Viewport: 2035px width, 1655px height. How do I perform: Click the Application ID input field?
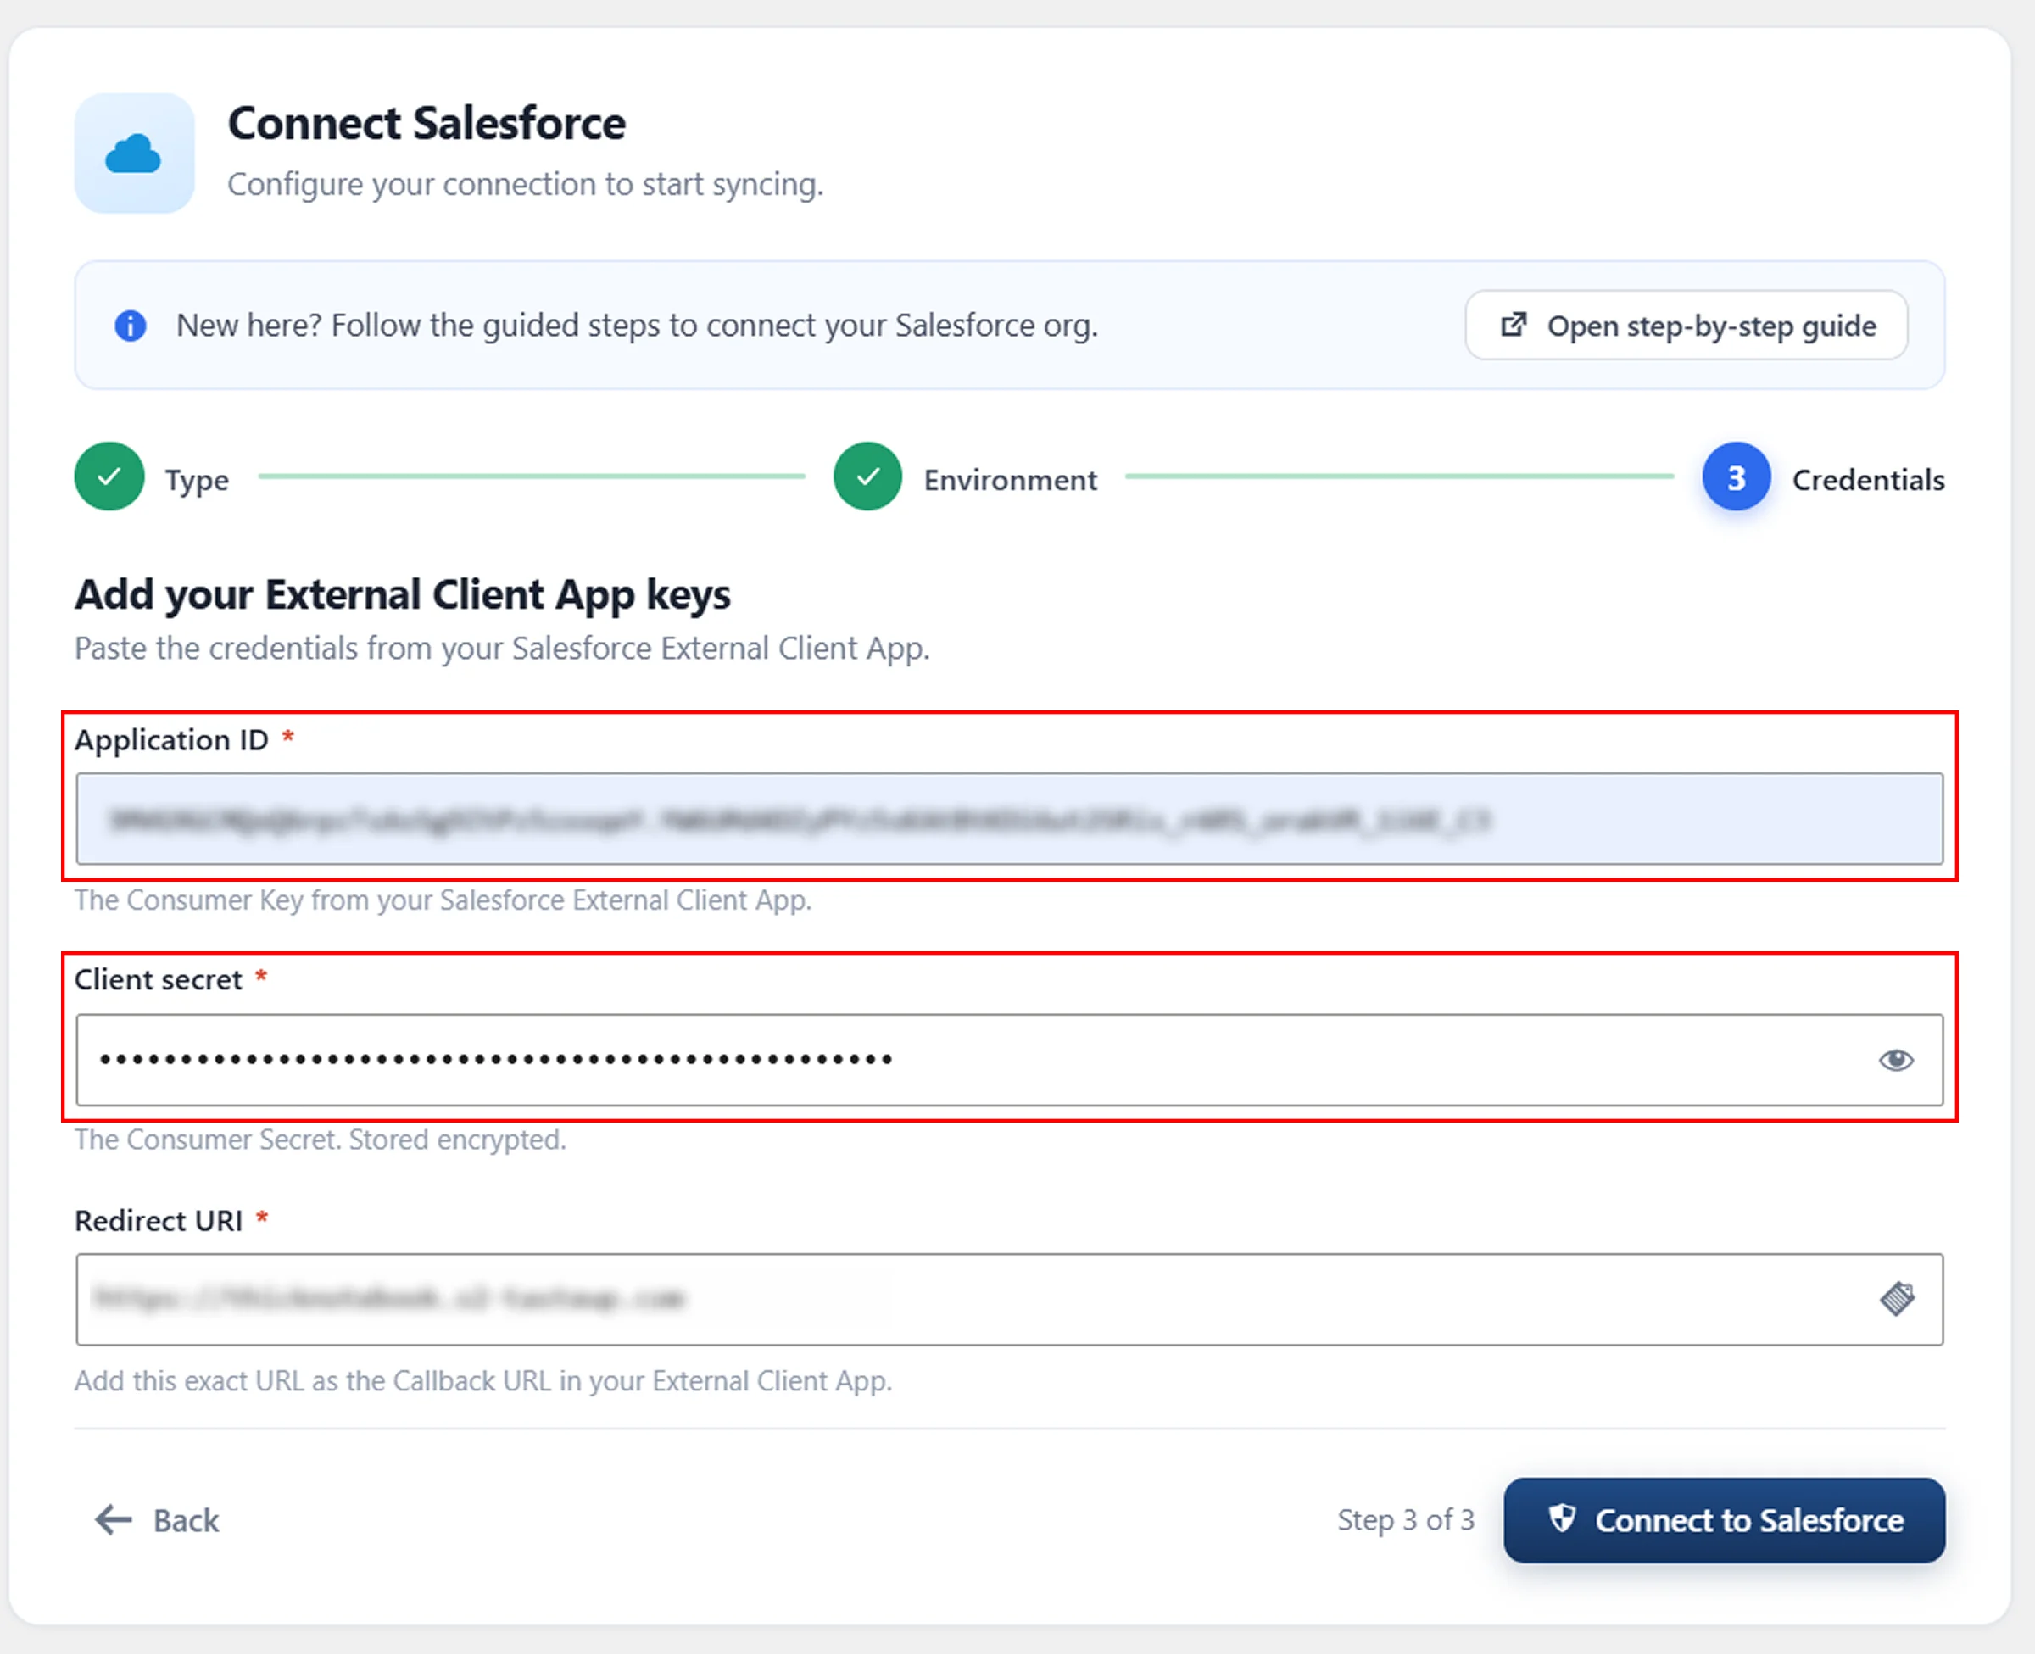pos(1009,819)
